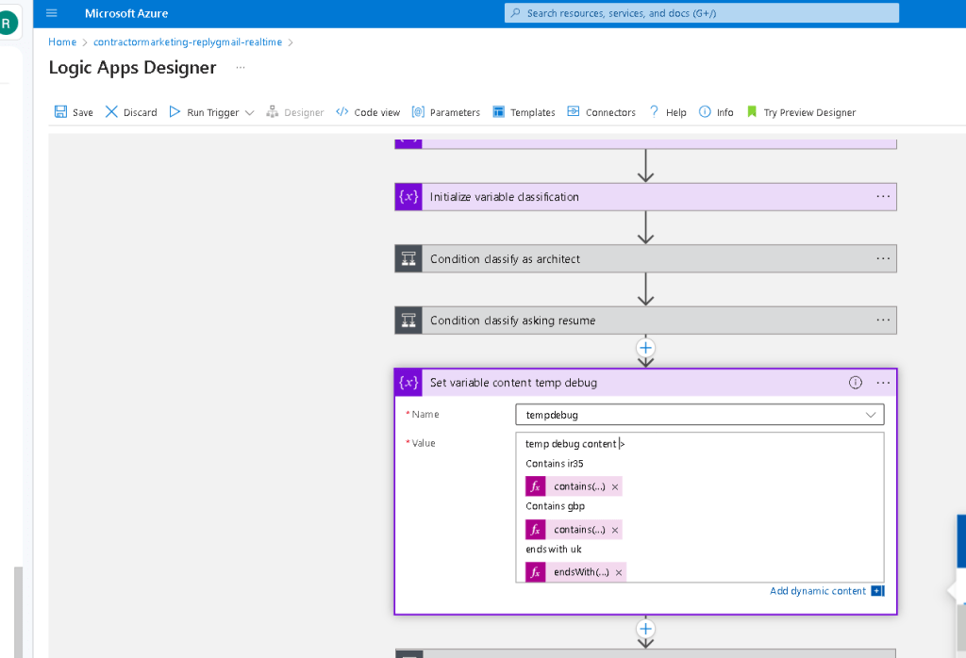Screen dimensions: 966x658
Task: Click variable icon on Initialize variable classification
Action: (408, 197)
